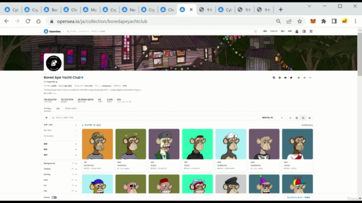Check the On Auction filter checkbox

click(76, 136)
